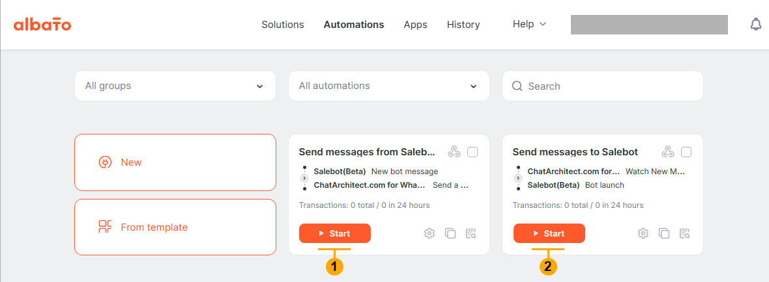Open log icon on Send messages from Salebot card
Screen dimensions: 769x282
[471, 234]
